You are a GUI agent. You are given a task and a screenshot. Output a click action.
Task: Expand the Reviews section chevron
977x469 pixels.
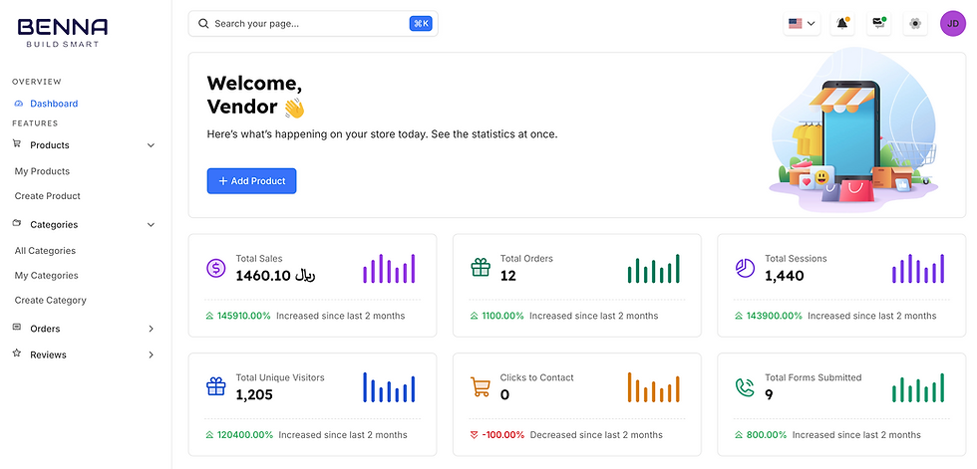[x=151, y=355]
